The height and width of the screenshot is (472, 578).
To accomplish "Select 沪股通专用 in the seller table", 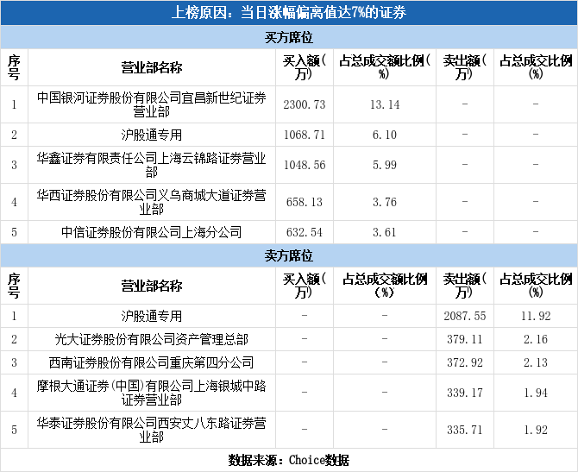I will click(152, 316).
